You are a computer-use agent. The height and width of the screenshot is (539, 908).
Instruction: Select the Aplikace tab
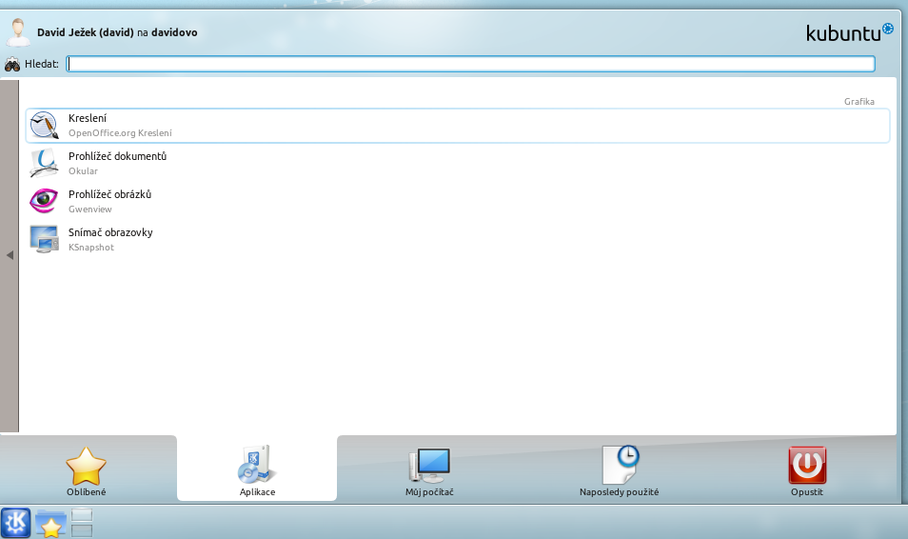click(x=257, y=470)
